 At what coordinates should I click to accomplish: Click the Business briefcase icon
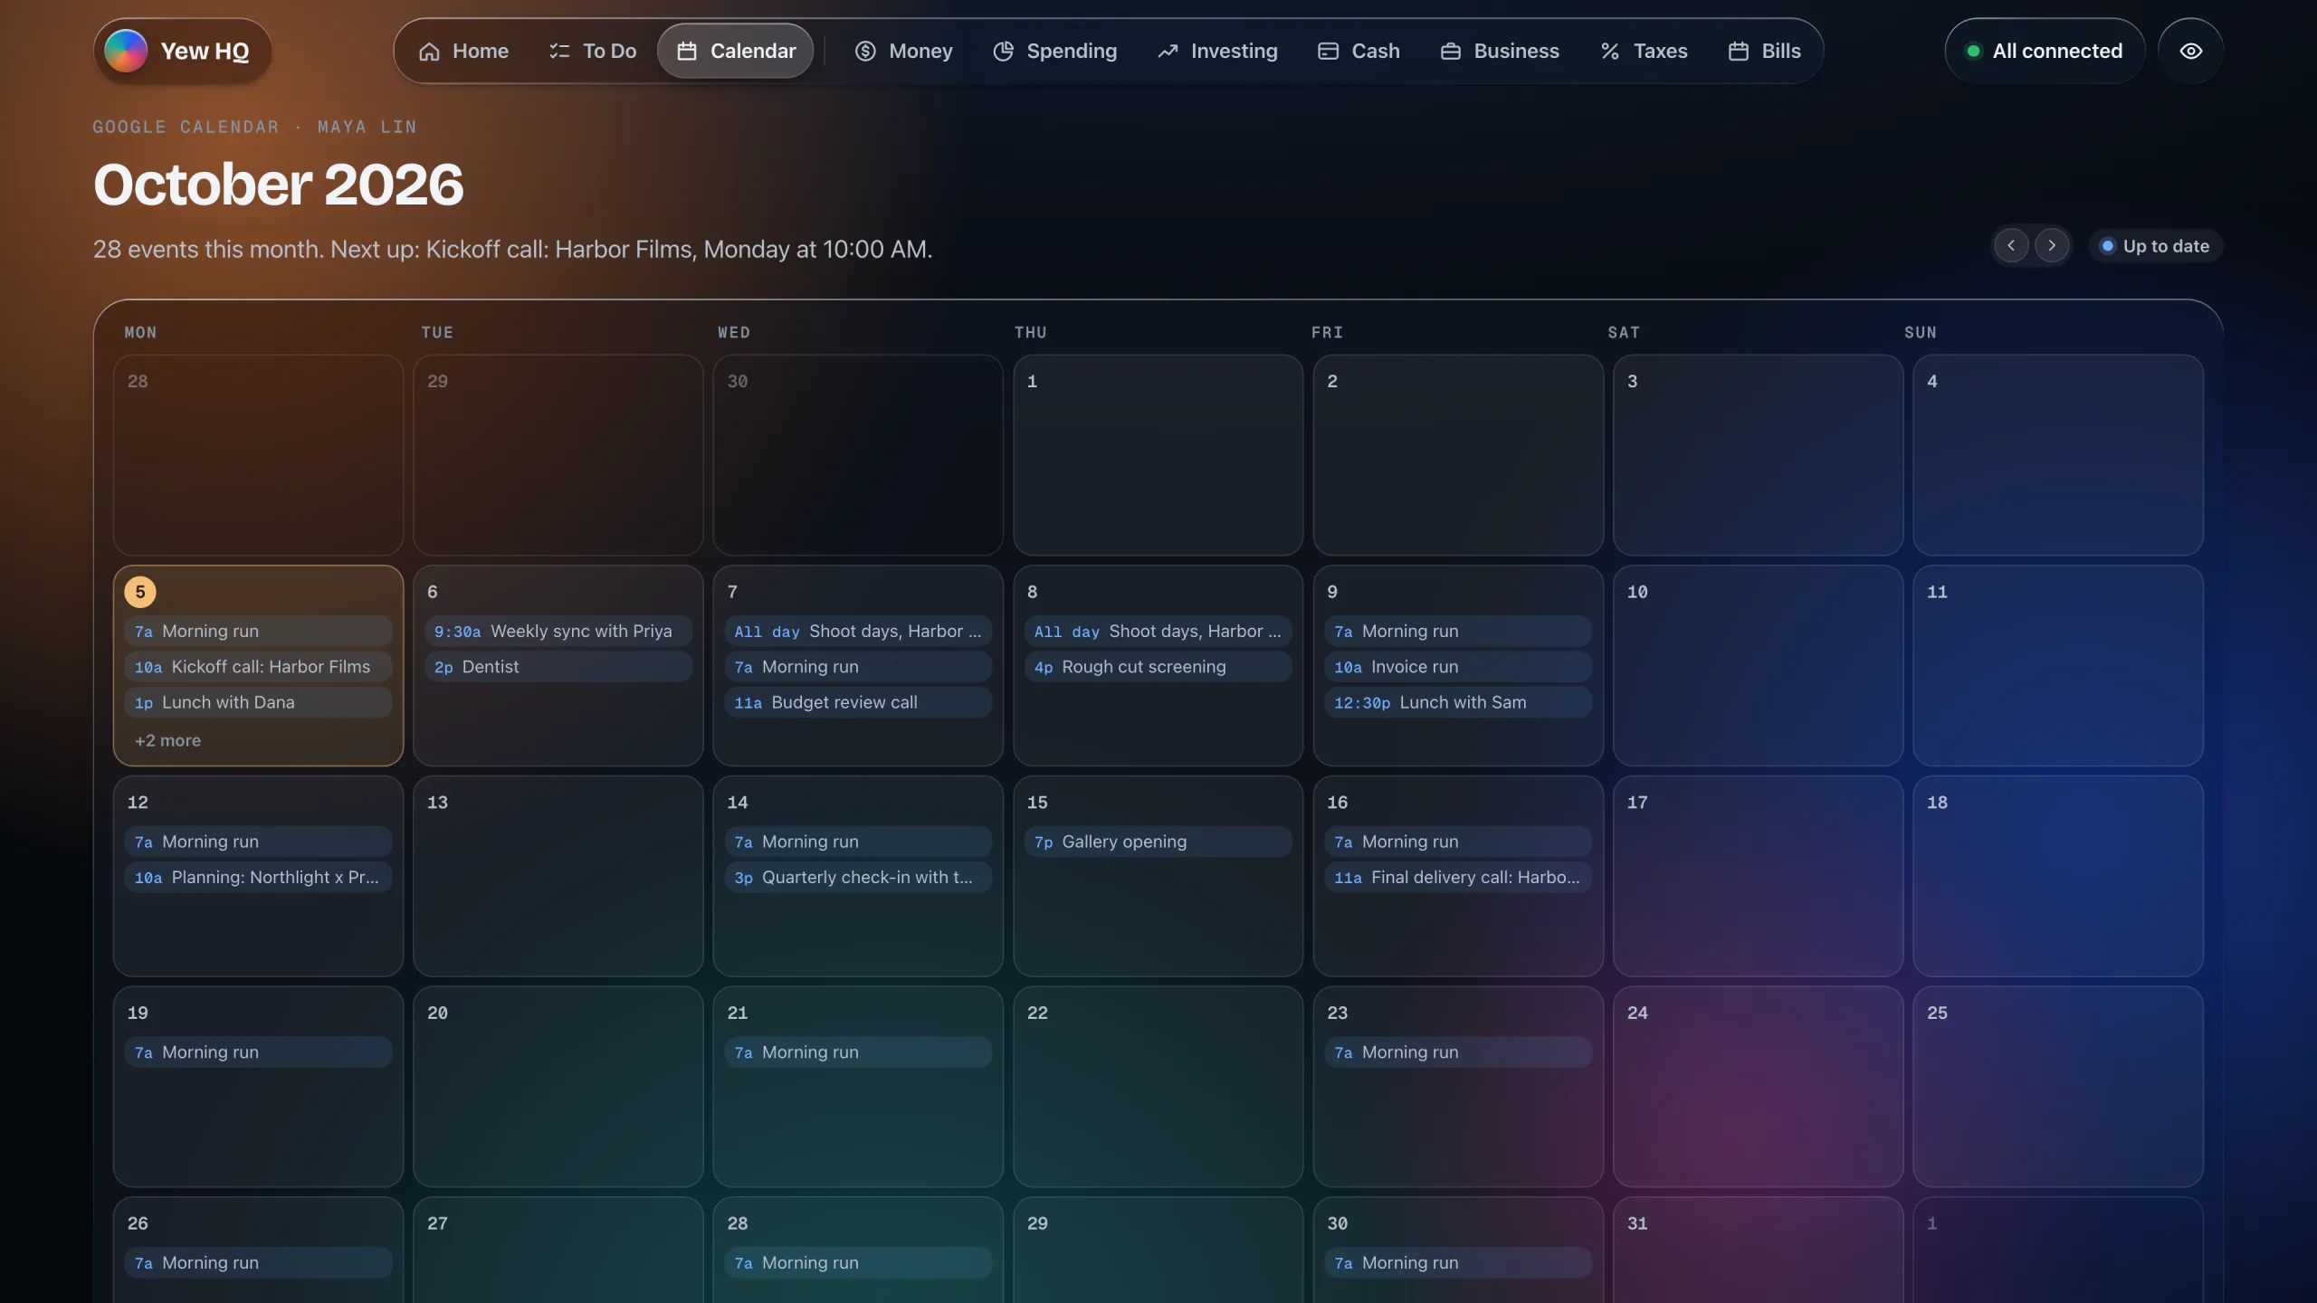coord(1451,52)
